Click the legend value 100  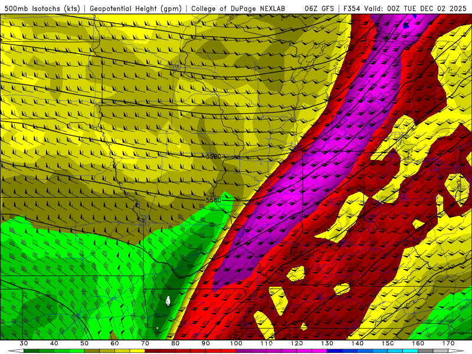coord(236,343)
